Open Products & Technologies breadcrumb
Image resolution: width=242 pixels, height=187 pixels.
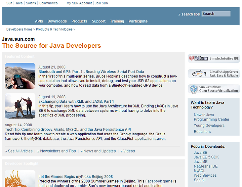(54, 29)
